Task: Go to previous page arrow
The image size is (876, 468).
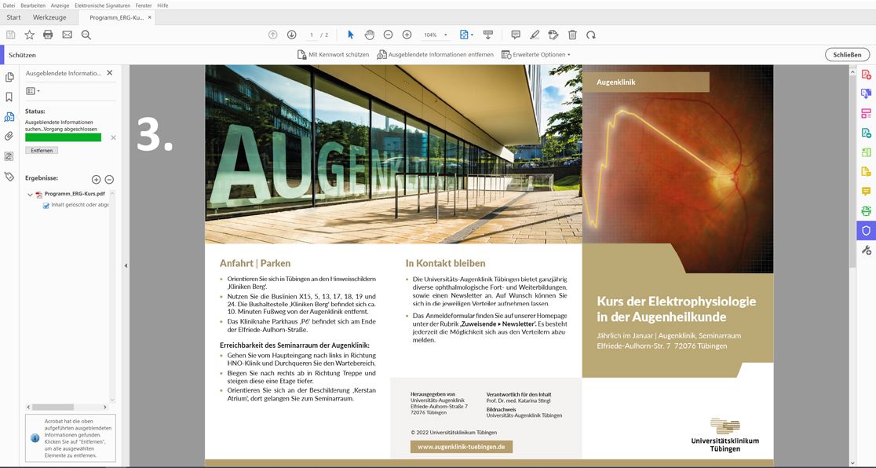Action: pyautogui.click(x=272, y=35)
